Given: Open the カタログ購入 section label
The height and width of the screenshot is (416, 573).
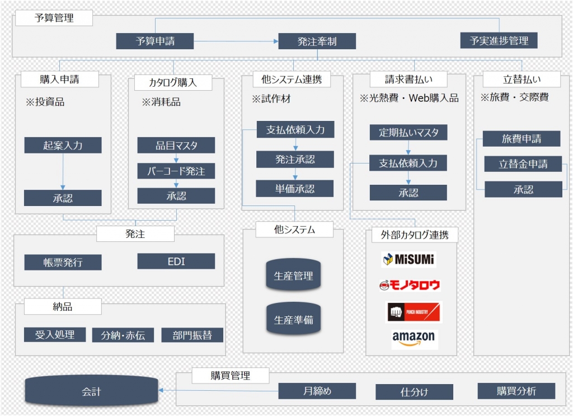Looking at the screenshot, I should [x=173, y=83].
